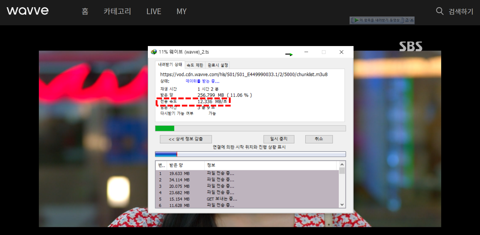Select connection row 6 with 11.628 MB
The height and width of the screenshot is (235, 480).
pyautogui.click(x=247, y=205)
